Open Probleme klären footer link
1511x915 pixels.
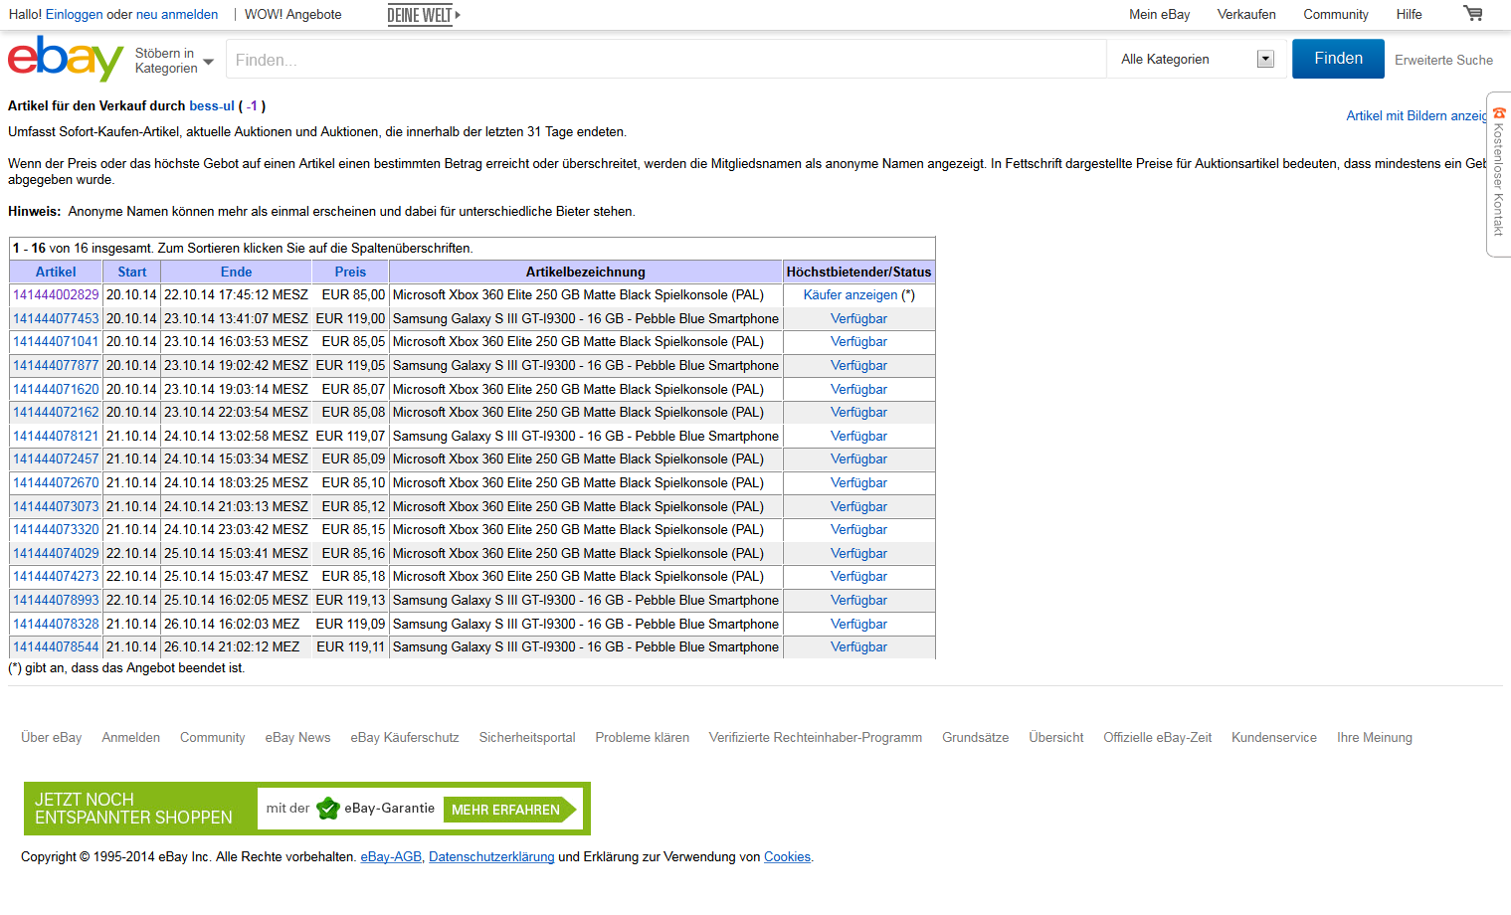(642, 737)
